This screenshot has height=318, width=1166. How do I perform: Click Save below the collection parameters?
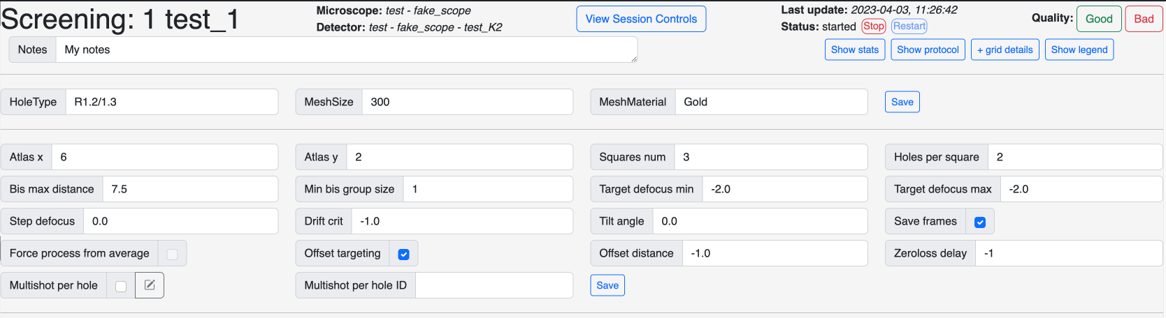coord(607,285)
